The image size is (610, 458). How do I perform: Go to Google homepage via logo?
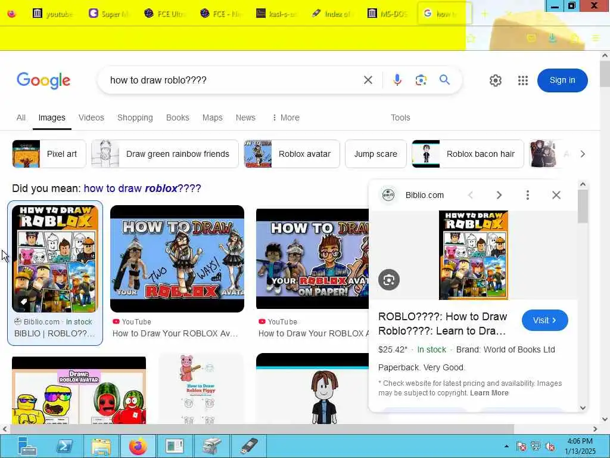43,81
